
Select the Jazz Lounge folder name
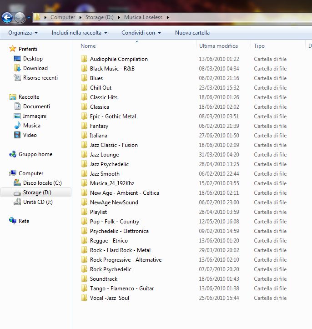coord(105,155)
